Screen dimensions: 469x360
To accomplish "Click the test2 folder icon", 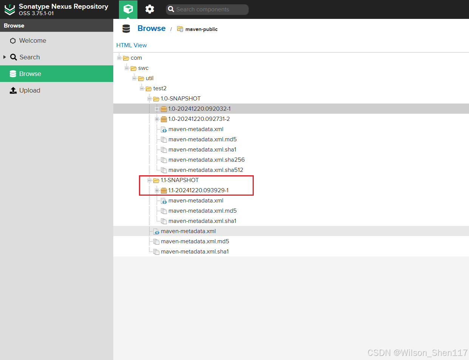I will tap(149, 88).
